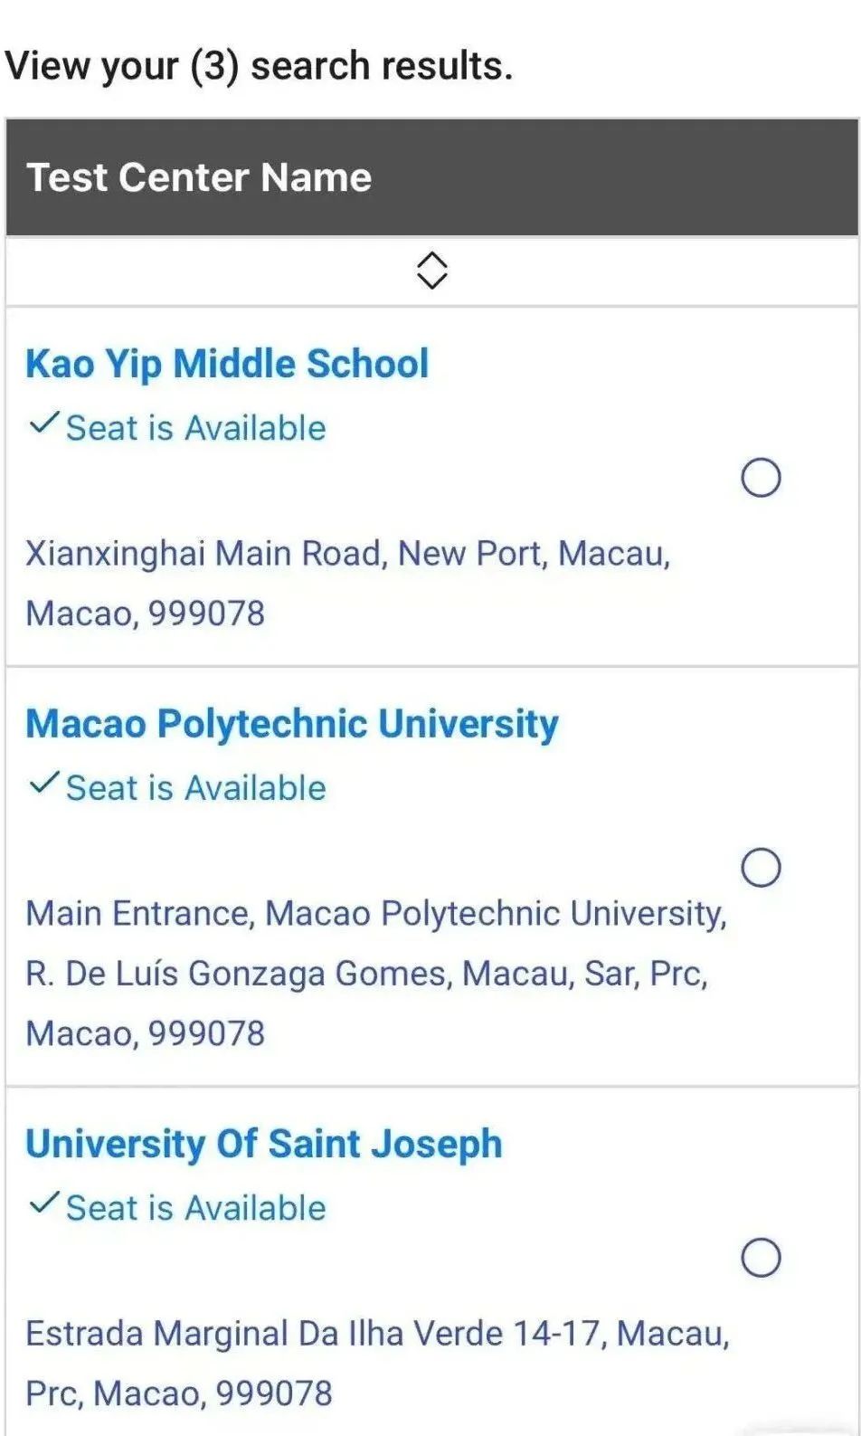Select the Macao Polytechnic University radio button
Viewport: 861px width, 1436px height.
point(761,868)
